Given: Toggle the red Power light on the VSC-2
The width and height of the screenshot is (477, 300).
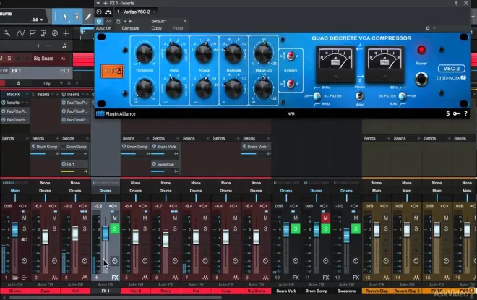Looking at the screenshot, I should tap(421, 50).
